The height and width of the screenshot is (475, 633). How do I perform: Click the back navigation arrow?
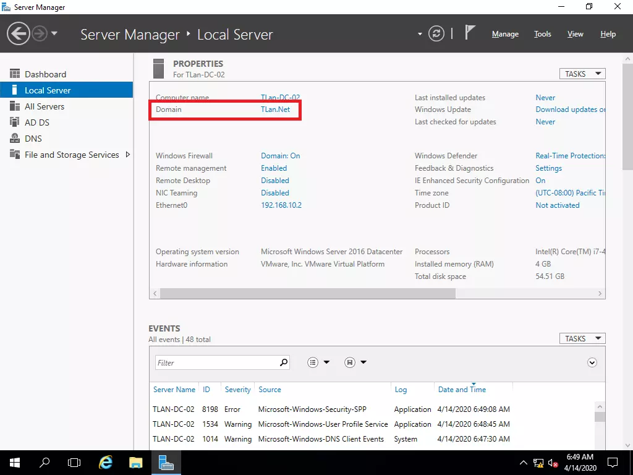18,33
